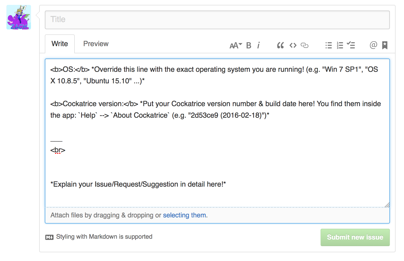Switch to the Write tab
404x261 pixels.
coord(60,44)
